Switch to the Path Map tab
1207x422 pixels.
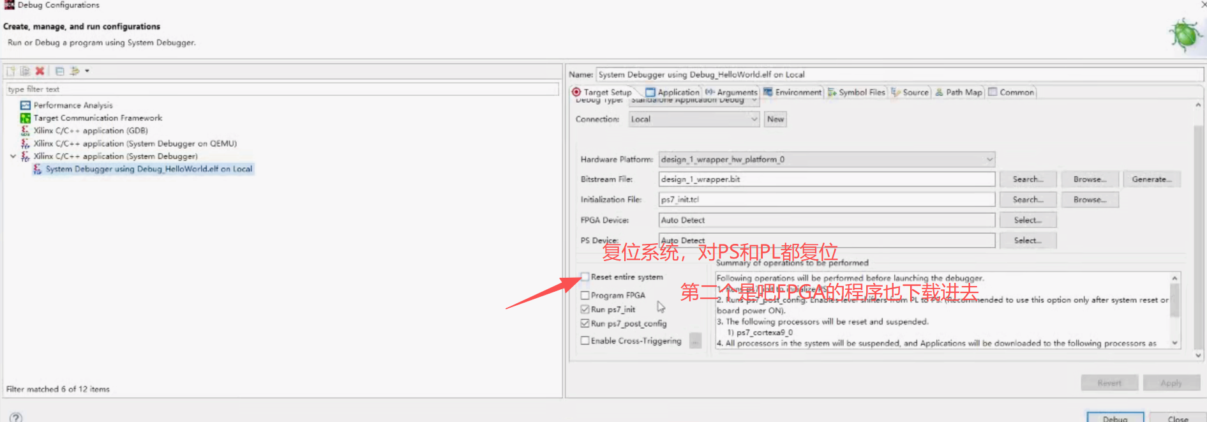coord(958,92)
